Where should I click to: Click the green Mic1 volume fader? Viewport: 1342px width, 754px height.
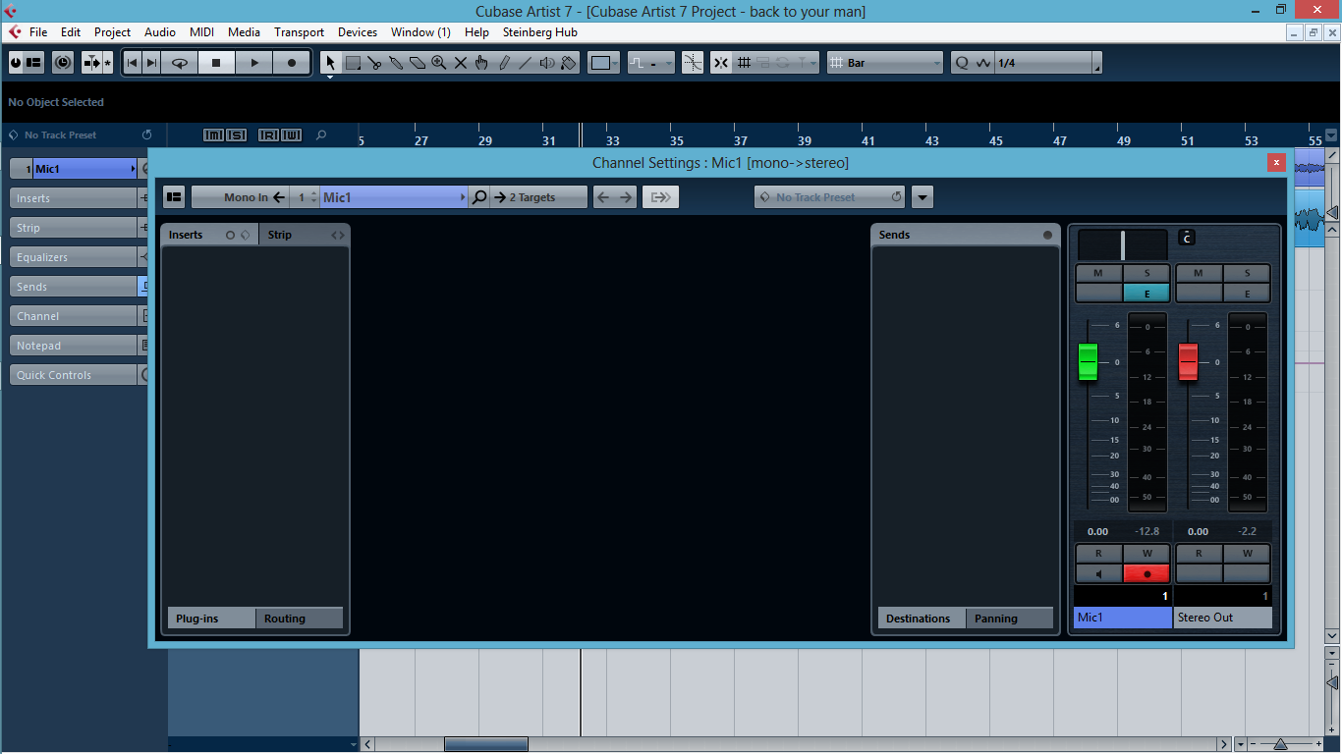click(x=1088, y=362)
